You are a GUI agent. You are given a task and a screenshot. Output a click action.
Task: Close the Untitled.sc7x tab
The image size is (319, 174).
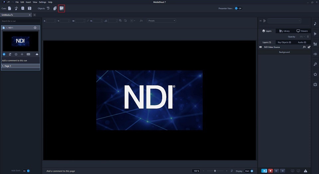30,15
